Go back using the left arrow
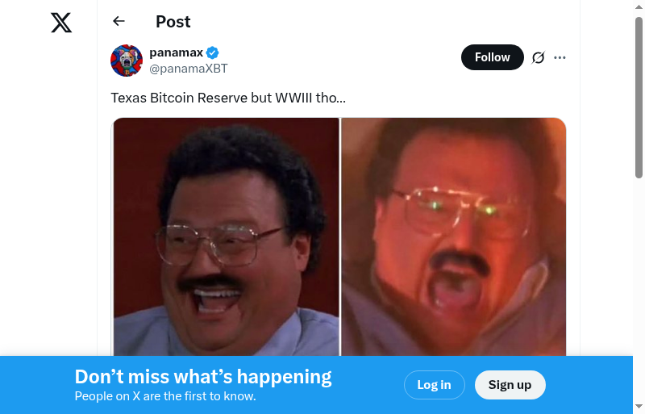645x414 pixels. [119, 21]
